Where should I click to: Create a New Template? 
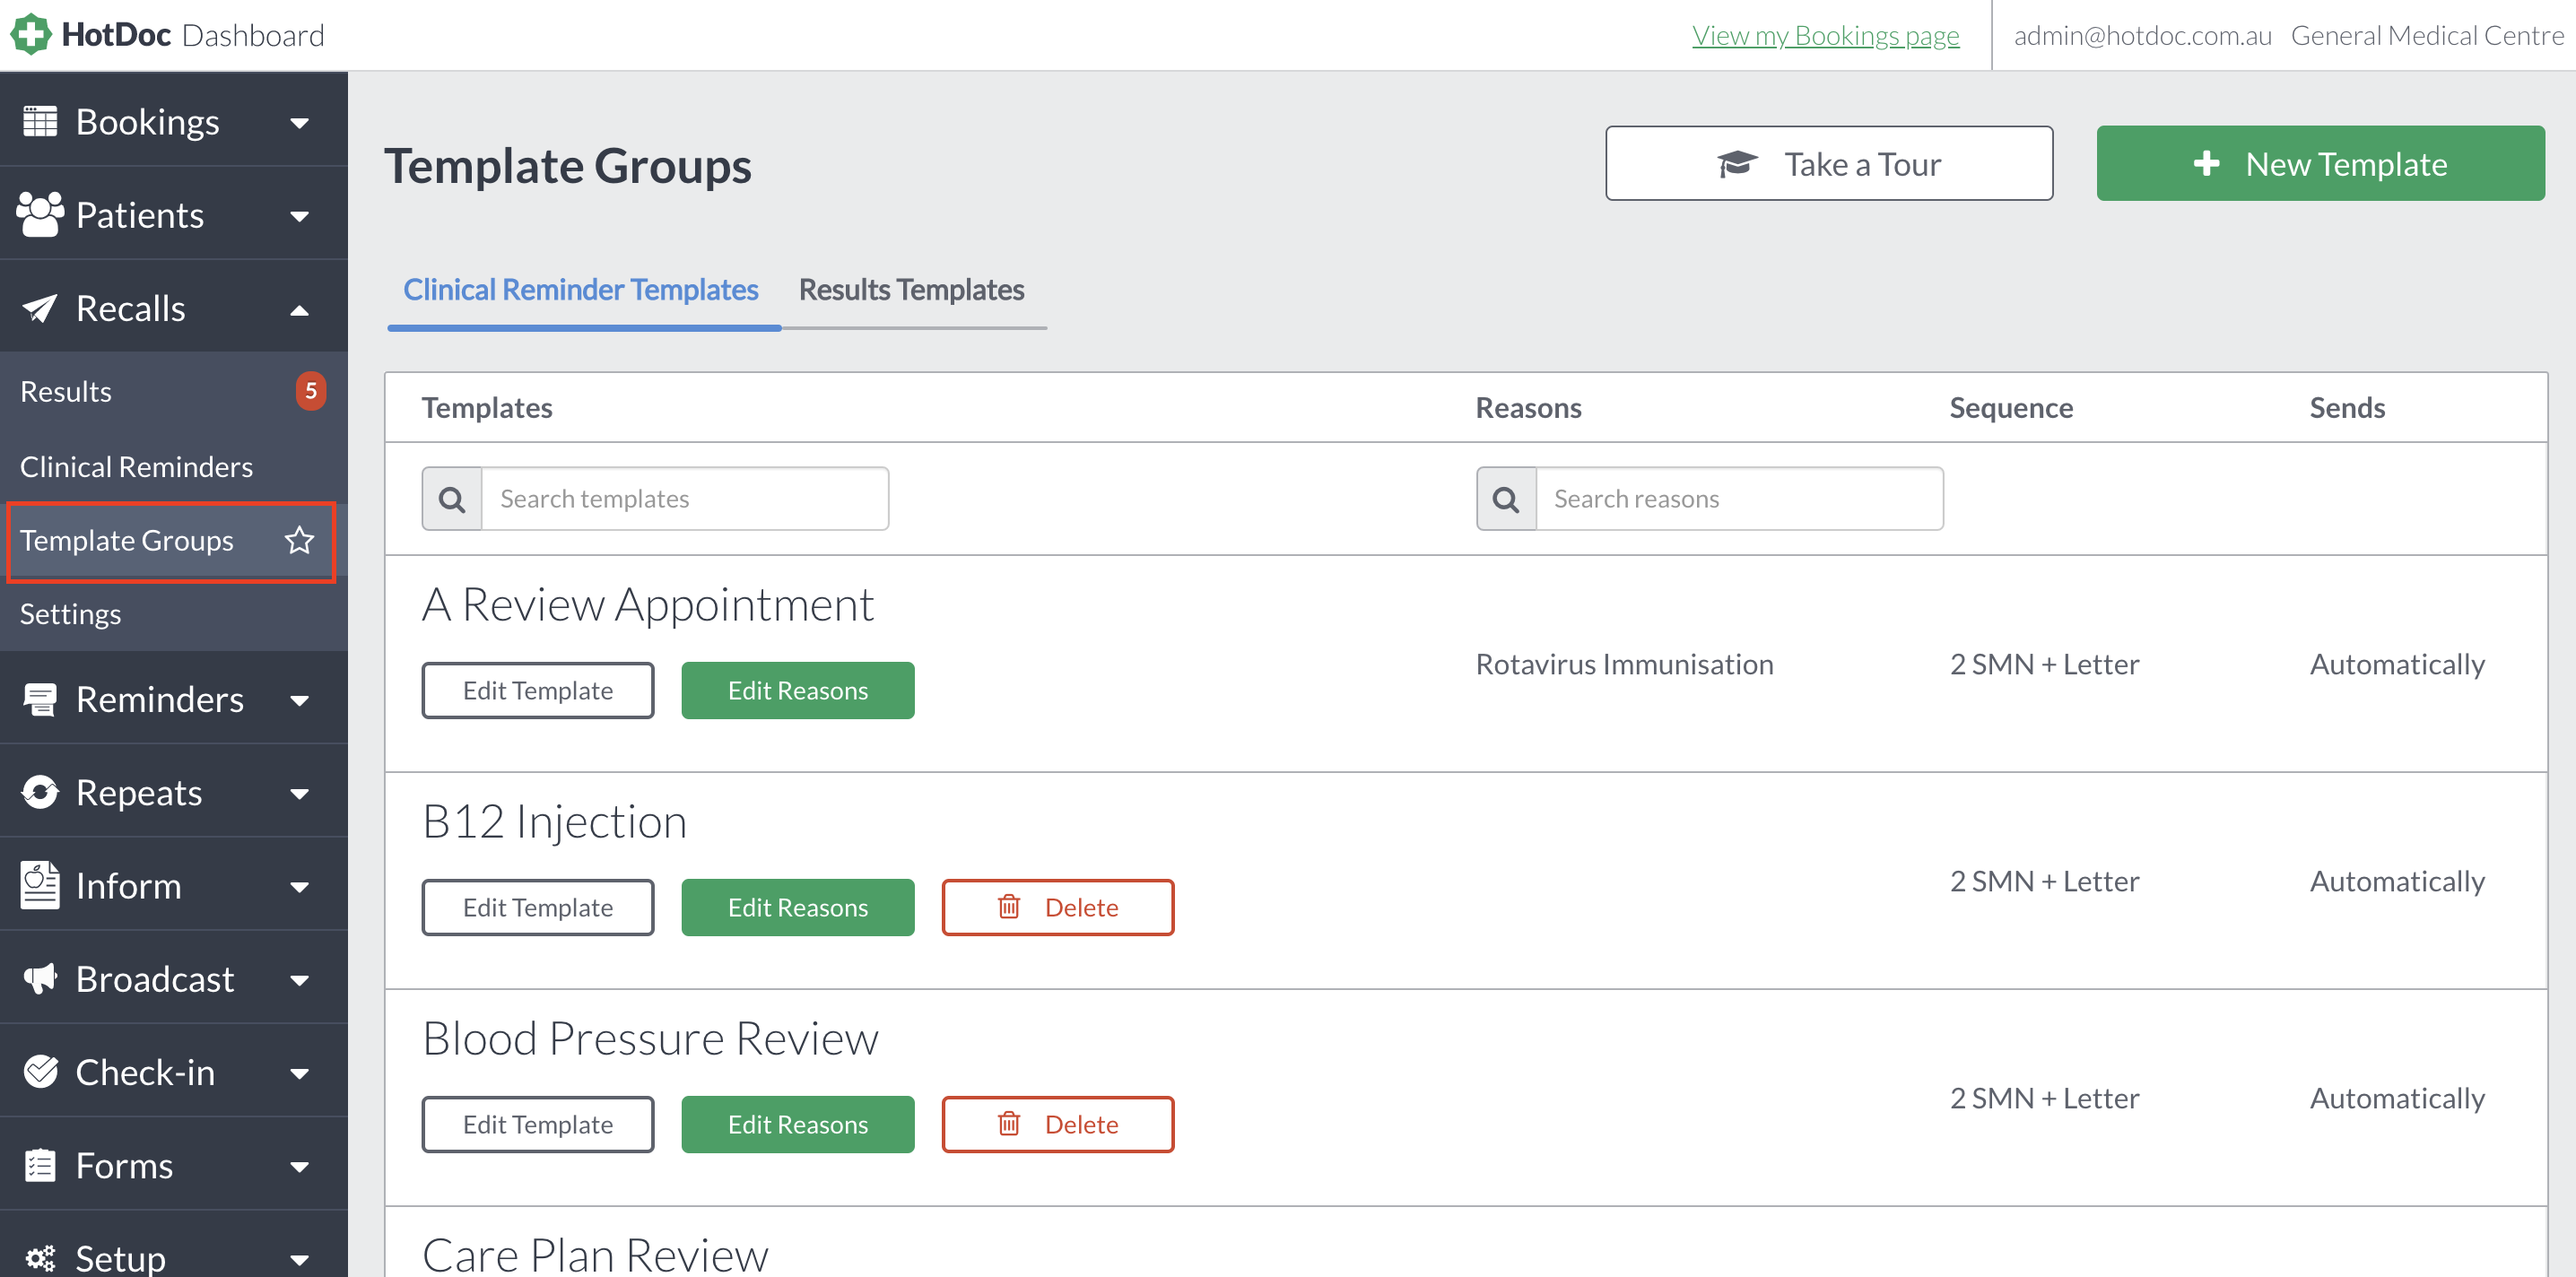[2320, 163]
